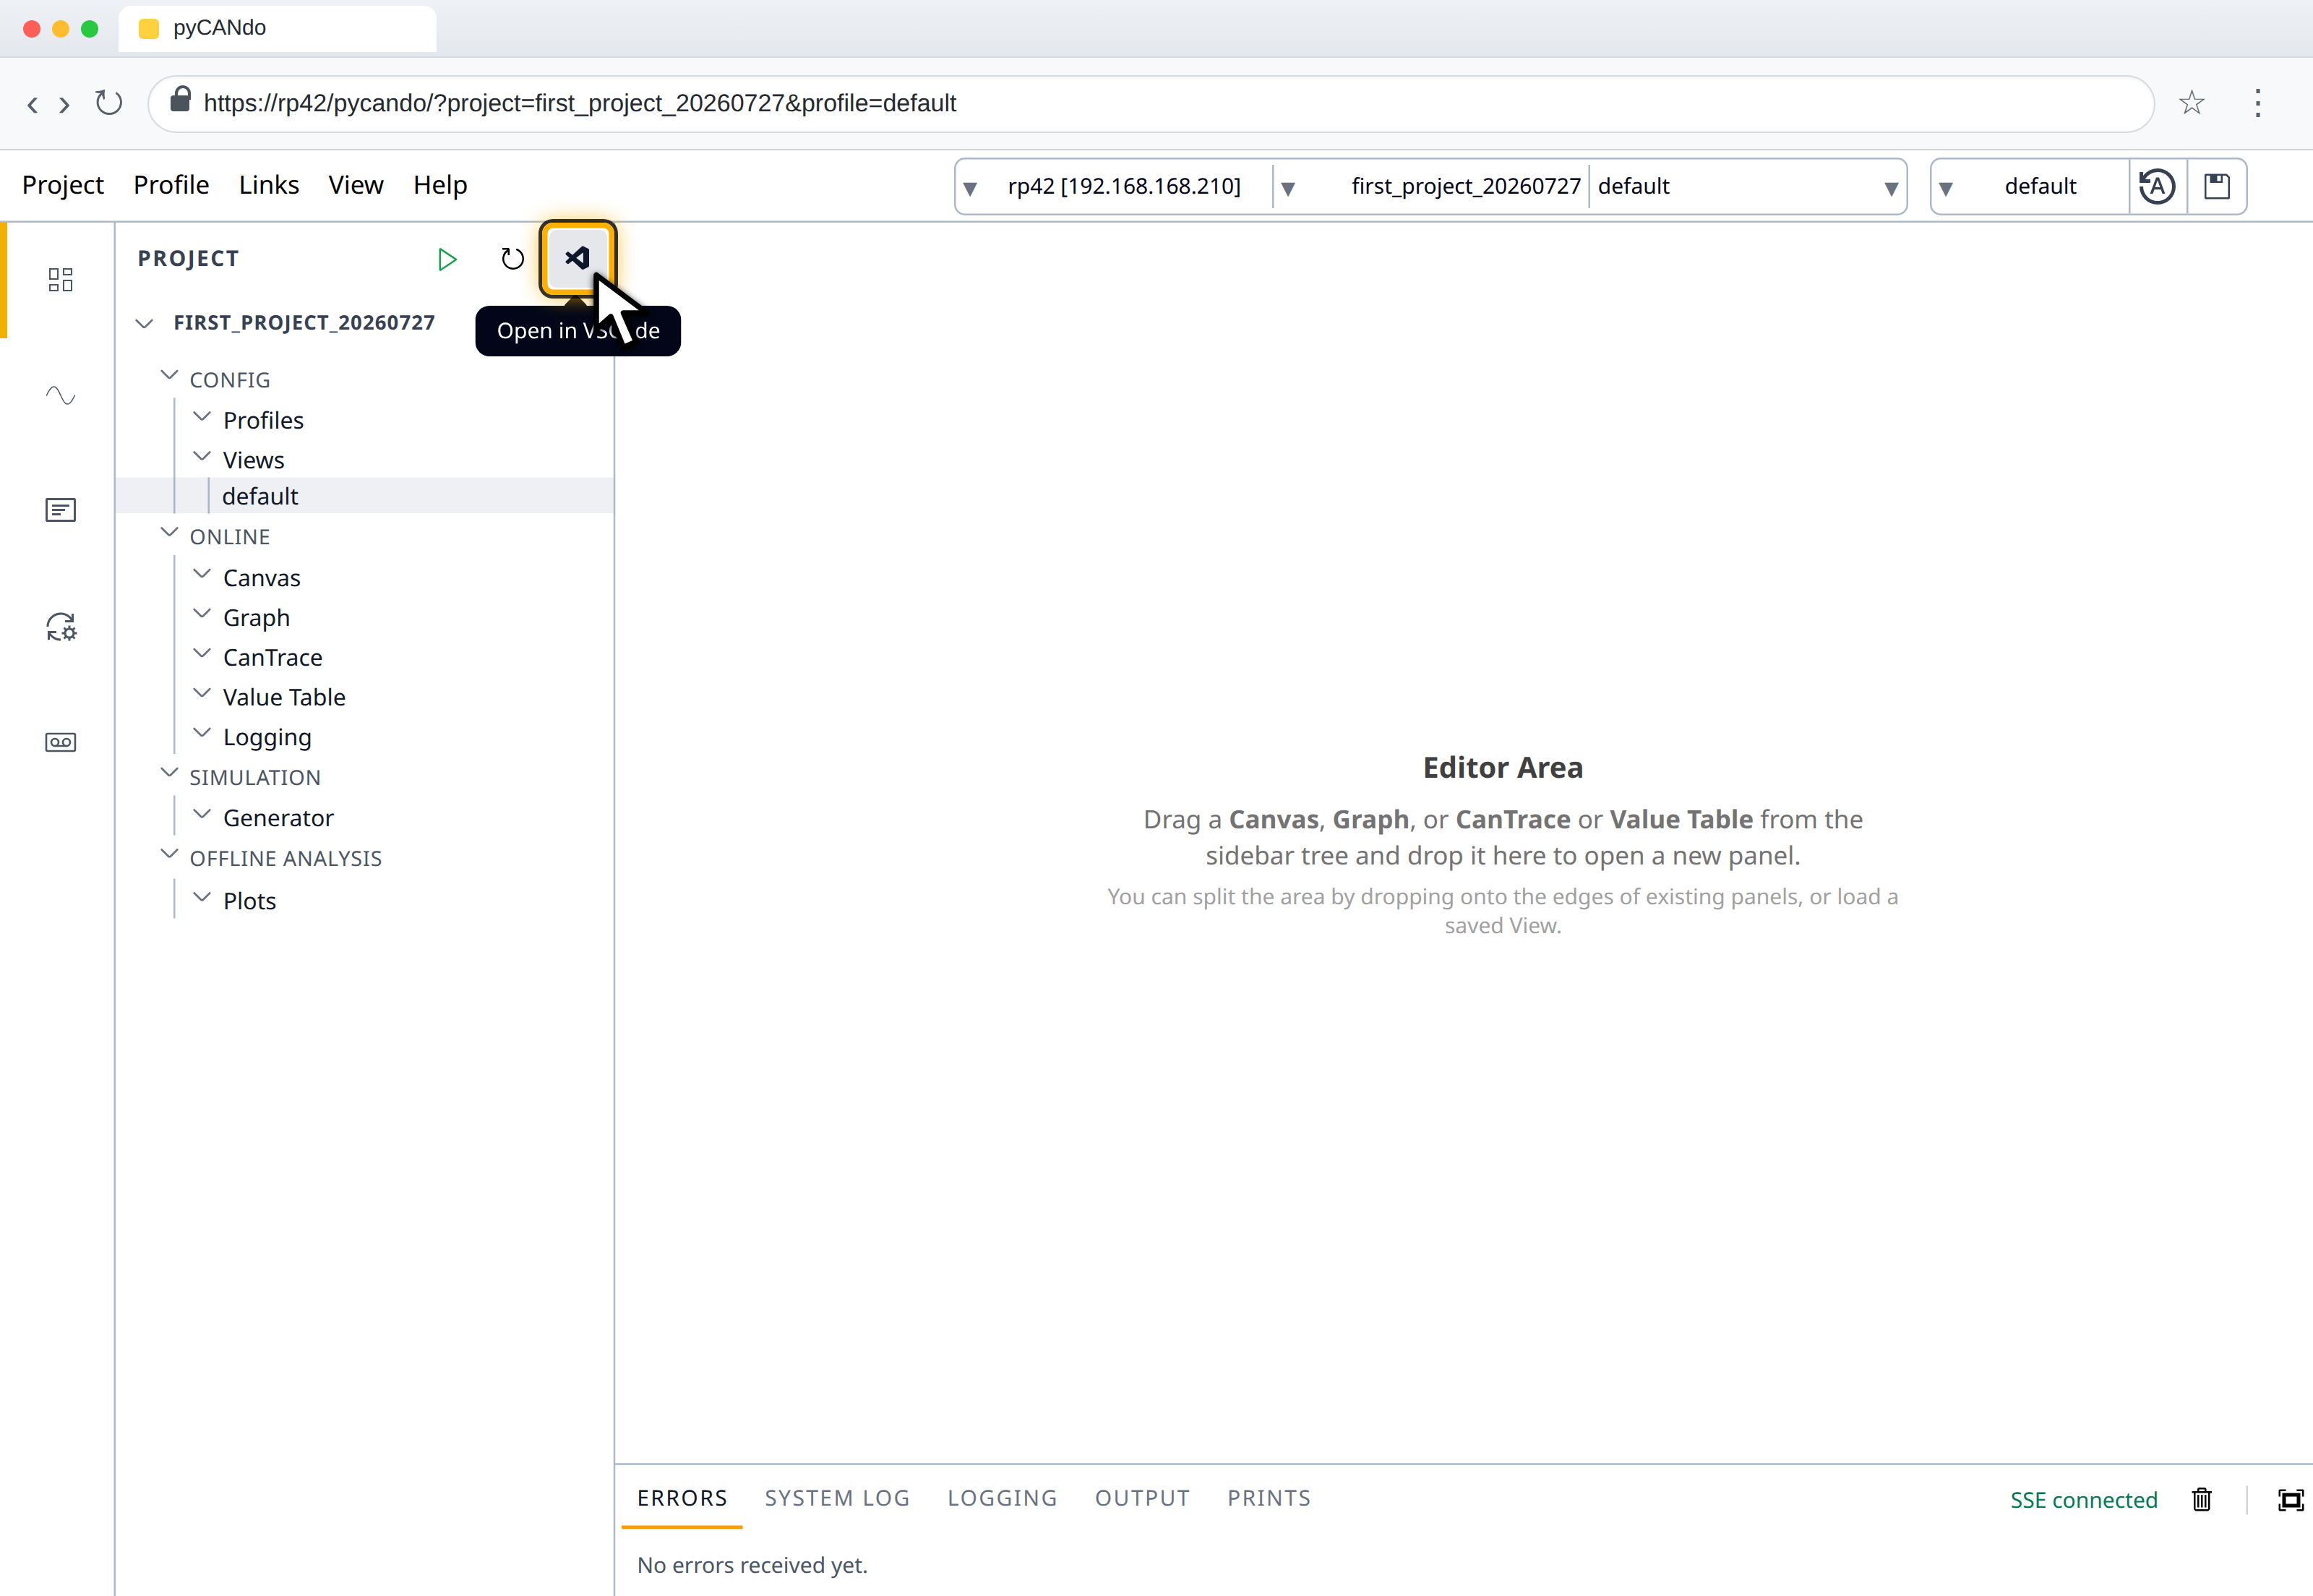The width and height of the screenshot is (2313, 1596).
Task: Click the save view floppy disk icon
Action: tap(2217, 186)
